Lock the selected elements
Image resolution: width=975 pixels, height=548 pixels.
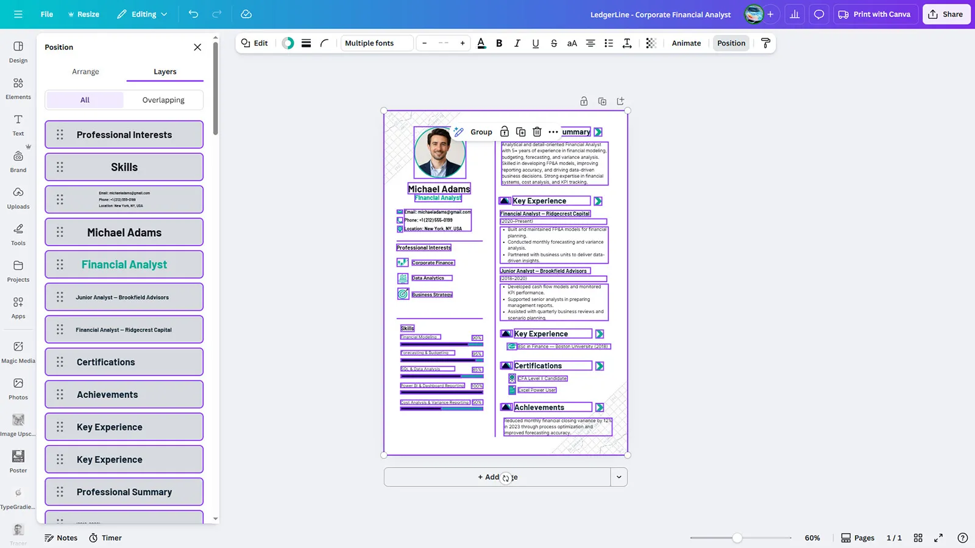pyautogui.click(x=505, y=132)
